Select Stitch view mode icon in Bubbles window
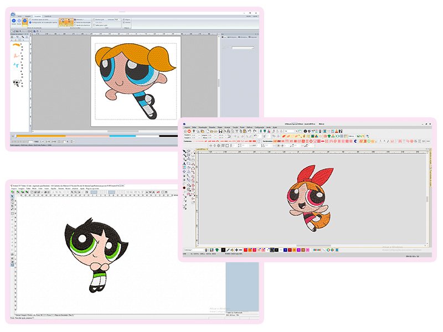 tap(19, 21)
